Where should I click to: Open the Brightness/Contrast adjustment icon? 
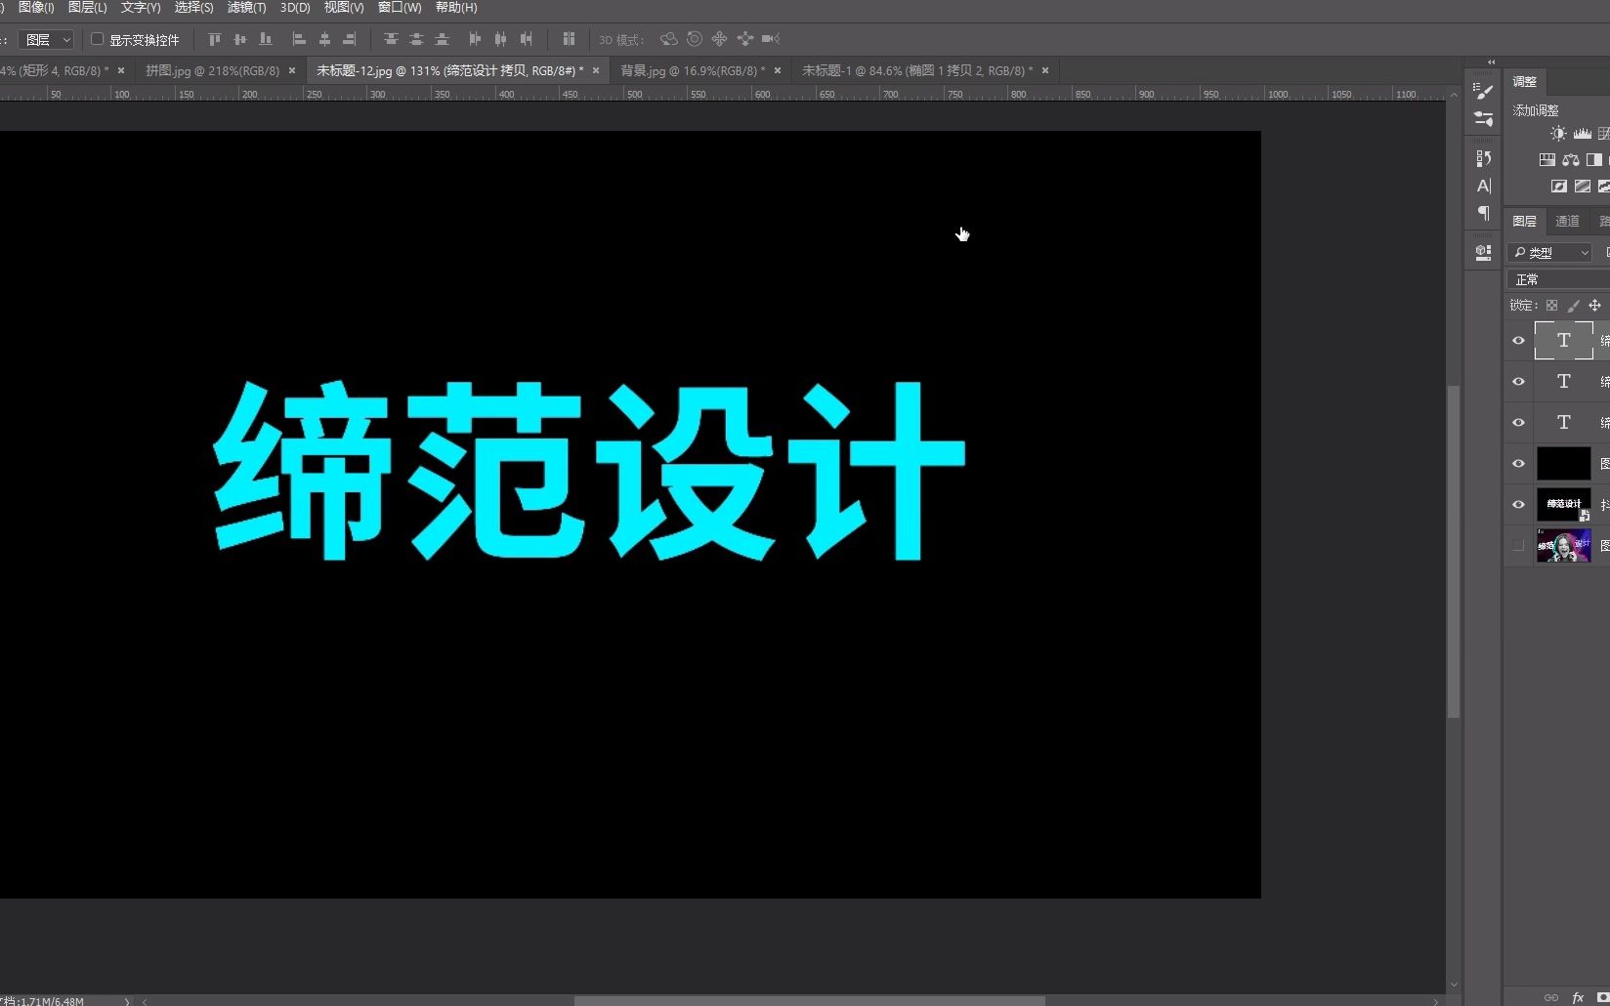[1558, 133]
